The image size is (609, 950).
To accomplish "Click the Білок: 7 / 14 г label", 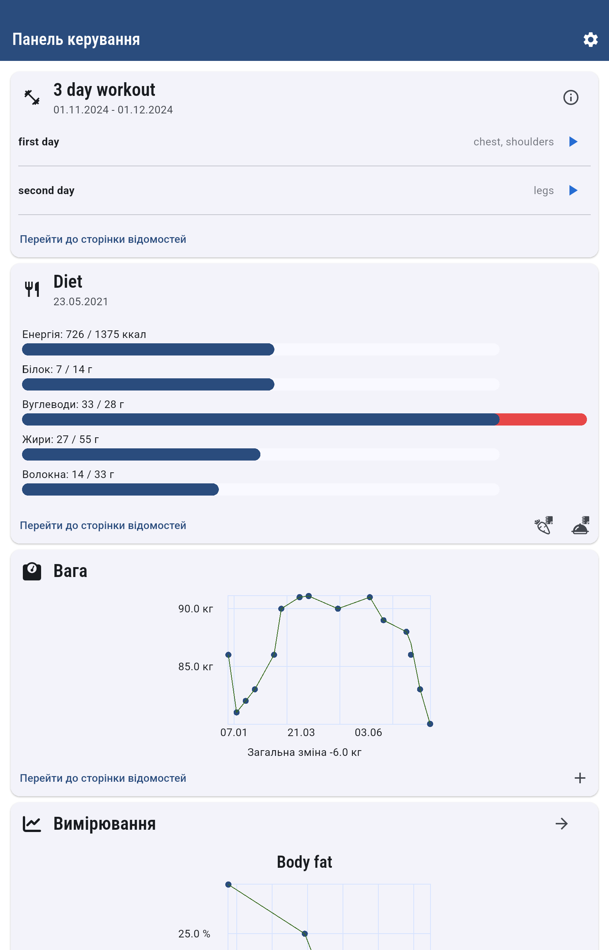I will (x=57, y=369).
